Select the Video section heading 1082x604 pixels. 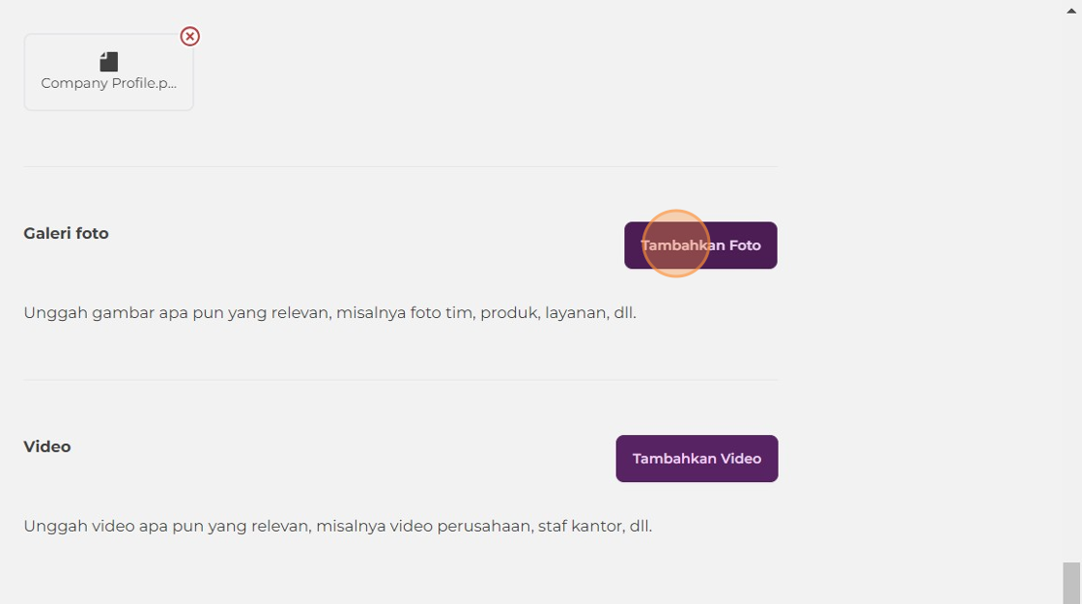[47, 446]
